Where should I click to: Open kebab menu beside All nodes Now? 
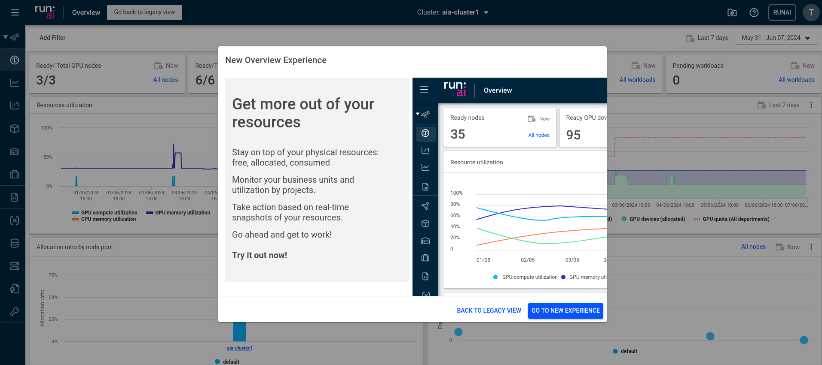tap(811, 247)
